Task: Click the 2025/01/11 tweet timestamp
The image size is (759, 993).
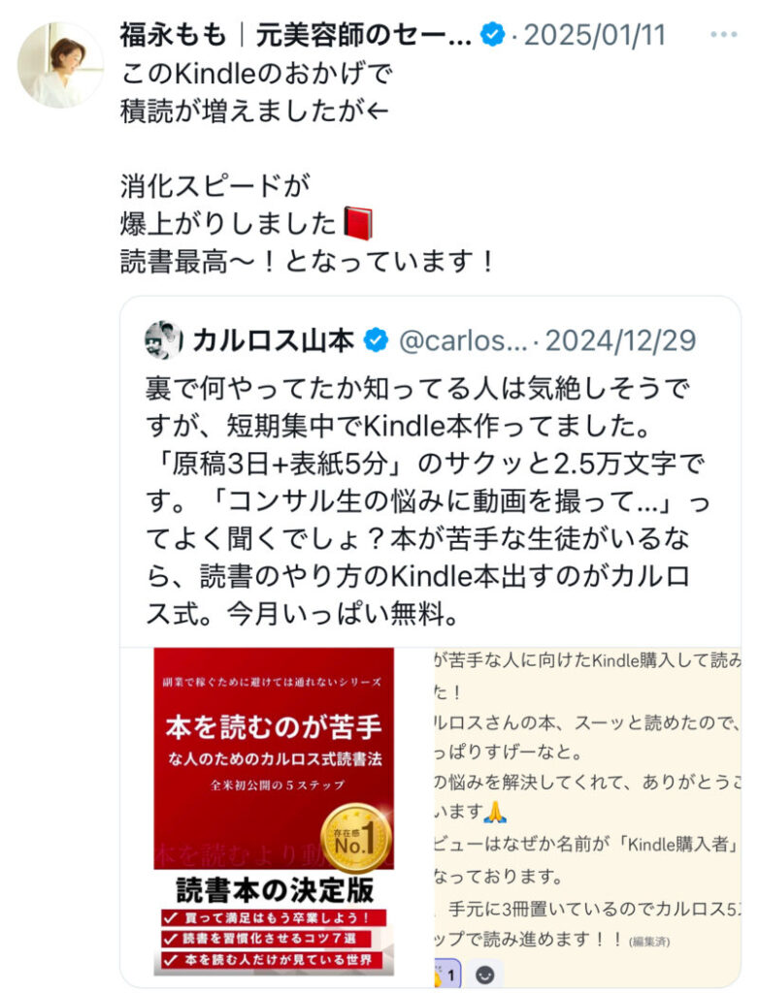Action: [595, 35]
